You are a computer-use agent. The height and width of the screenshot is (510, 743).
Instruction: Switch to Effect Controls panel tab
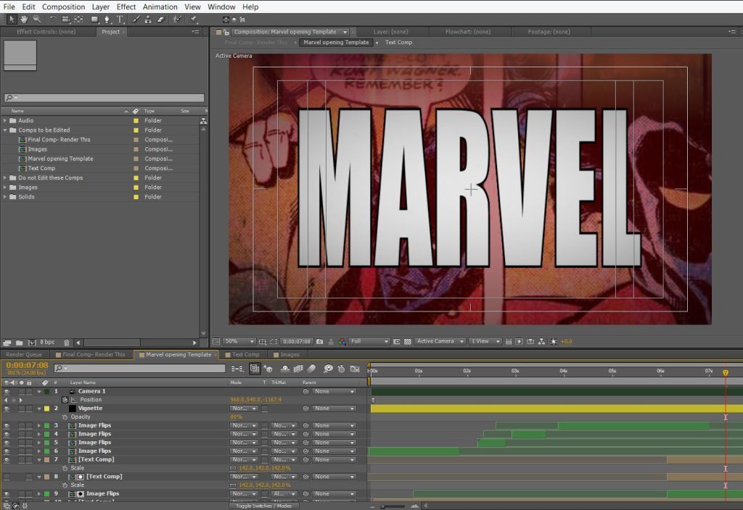coord(46,32)
